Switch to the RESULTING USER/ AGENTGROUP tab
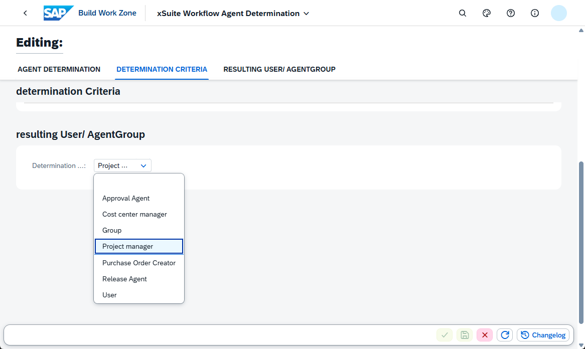585x349 pixels. (x=279, y=69)
